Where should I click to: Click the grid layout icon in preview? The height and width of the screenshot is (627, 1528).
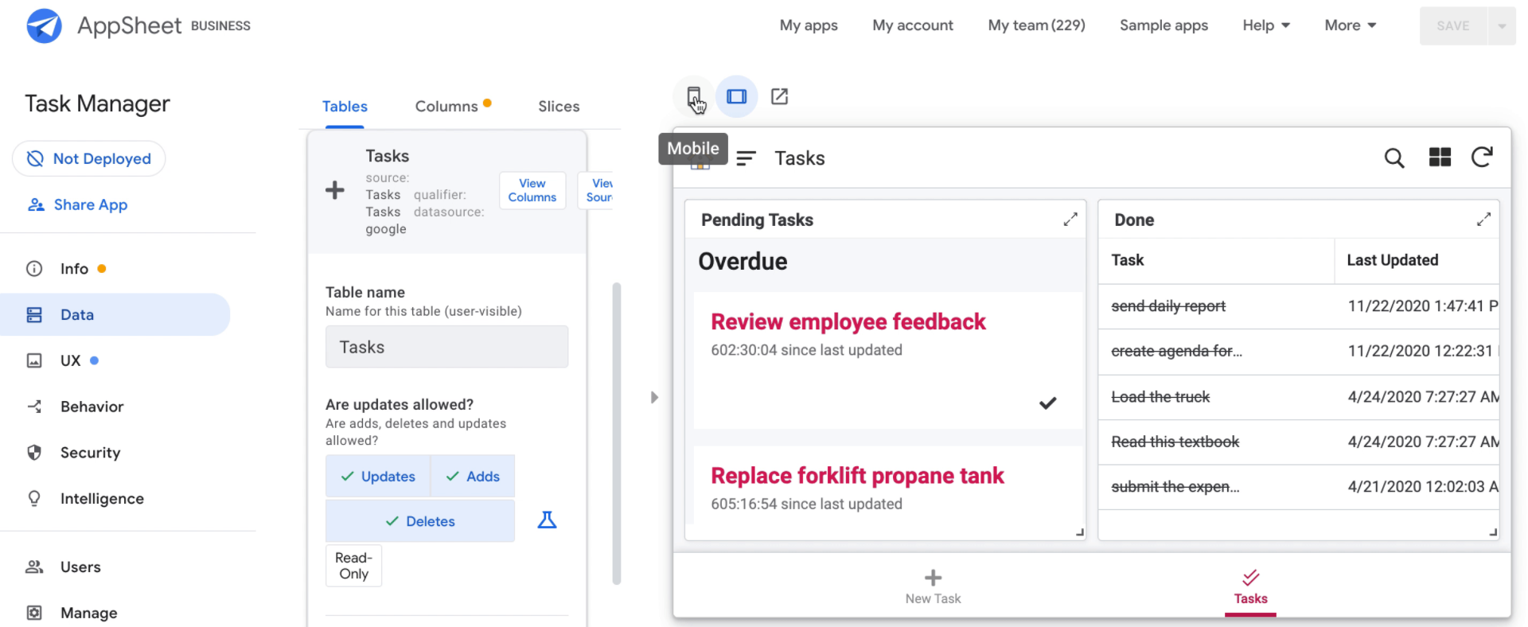pos(1440,158)
